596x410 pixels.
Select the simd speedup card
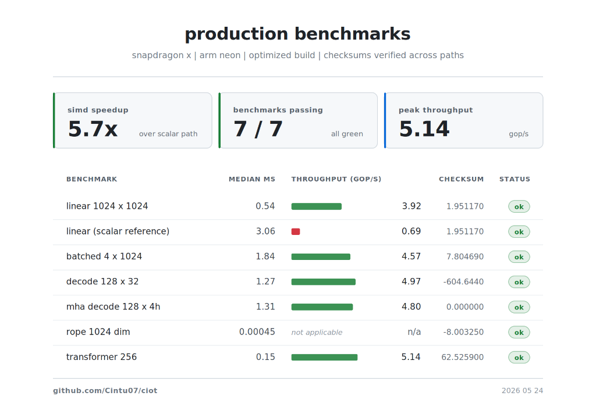(x=133, y=120)
